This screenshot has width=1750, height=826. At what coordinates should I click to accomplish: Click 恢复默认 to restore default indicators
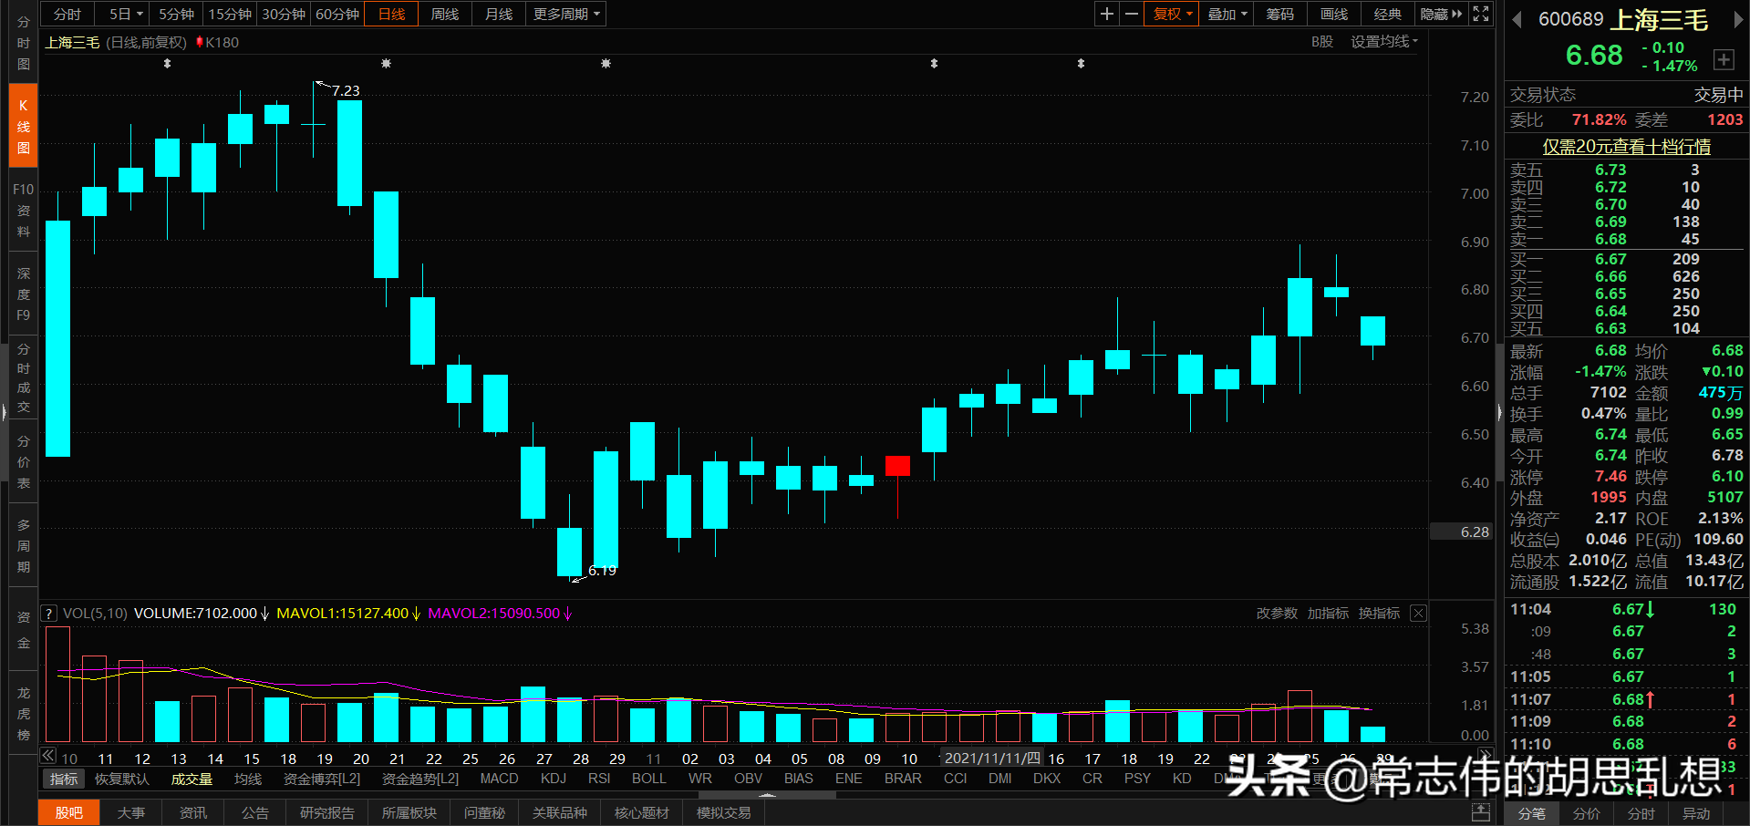click(x=121, y=779)
